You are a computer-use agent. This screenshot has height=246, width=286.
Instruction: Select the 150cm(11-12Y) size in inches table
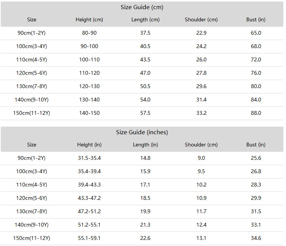(32, 238)
